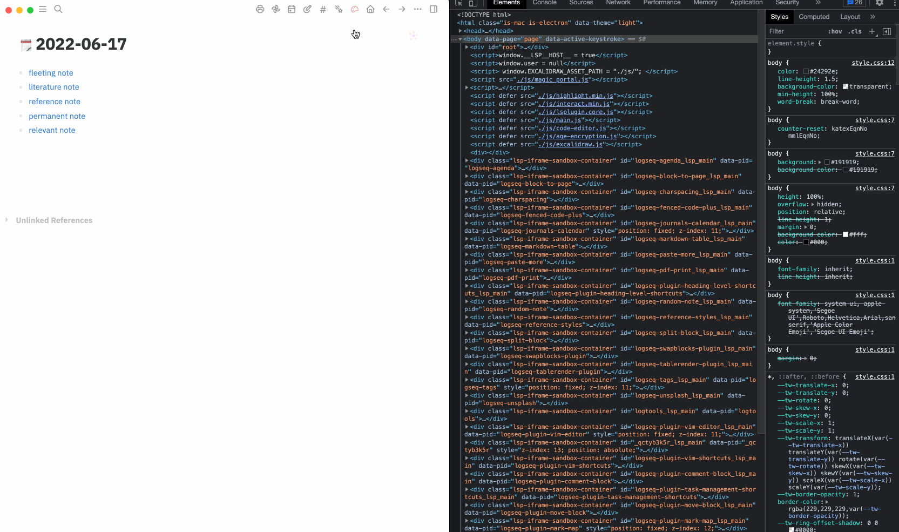Toggle the .cls class editor button

[855, 31]
